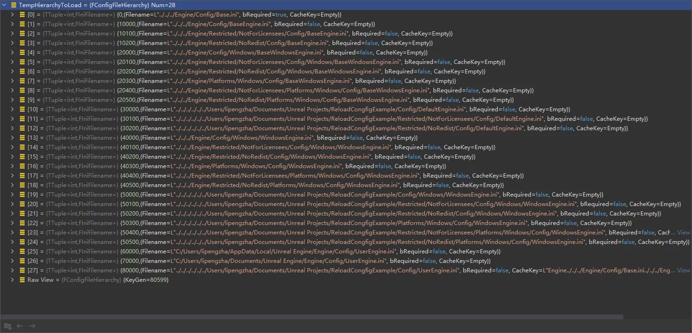Viewport: 692px width, 333px height.
Task: Click the struct icon beside TempHierarchyToLoad
Action: [x=14, y=5]
